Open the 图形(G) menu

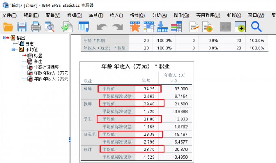coord(181,15)
